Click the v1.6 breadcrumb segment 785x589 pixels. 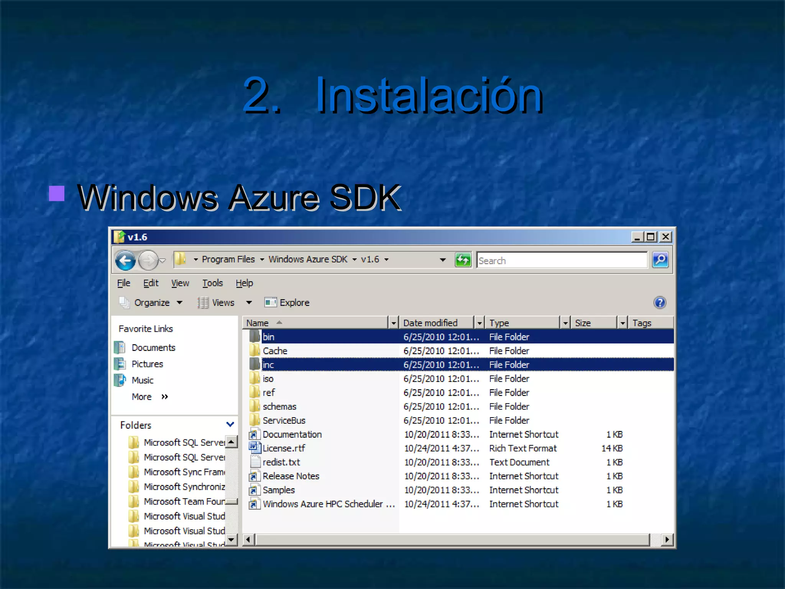370,259
